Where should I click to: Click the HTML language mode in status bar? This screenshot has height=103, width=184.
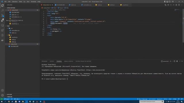point(175,99)
